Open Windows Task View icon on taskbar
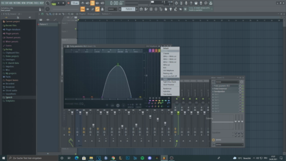The height and width of the screenshot is (161, 286). [x=69, y=158]
